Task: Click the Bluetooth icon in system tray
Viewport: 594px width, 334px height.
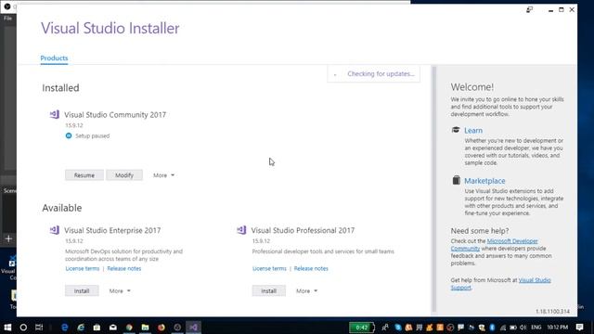Action: (492, 328)
